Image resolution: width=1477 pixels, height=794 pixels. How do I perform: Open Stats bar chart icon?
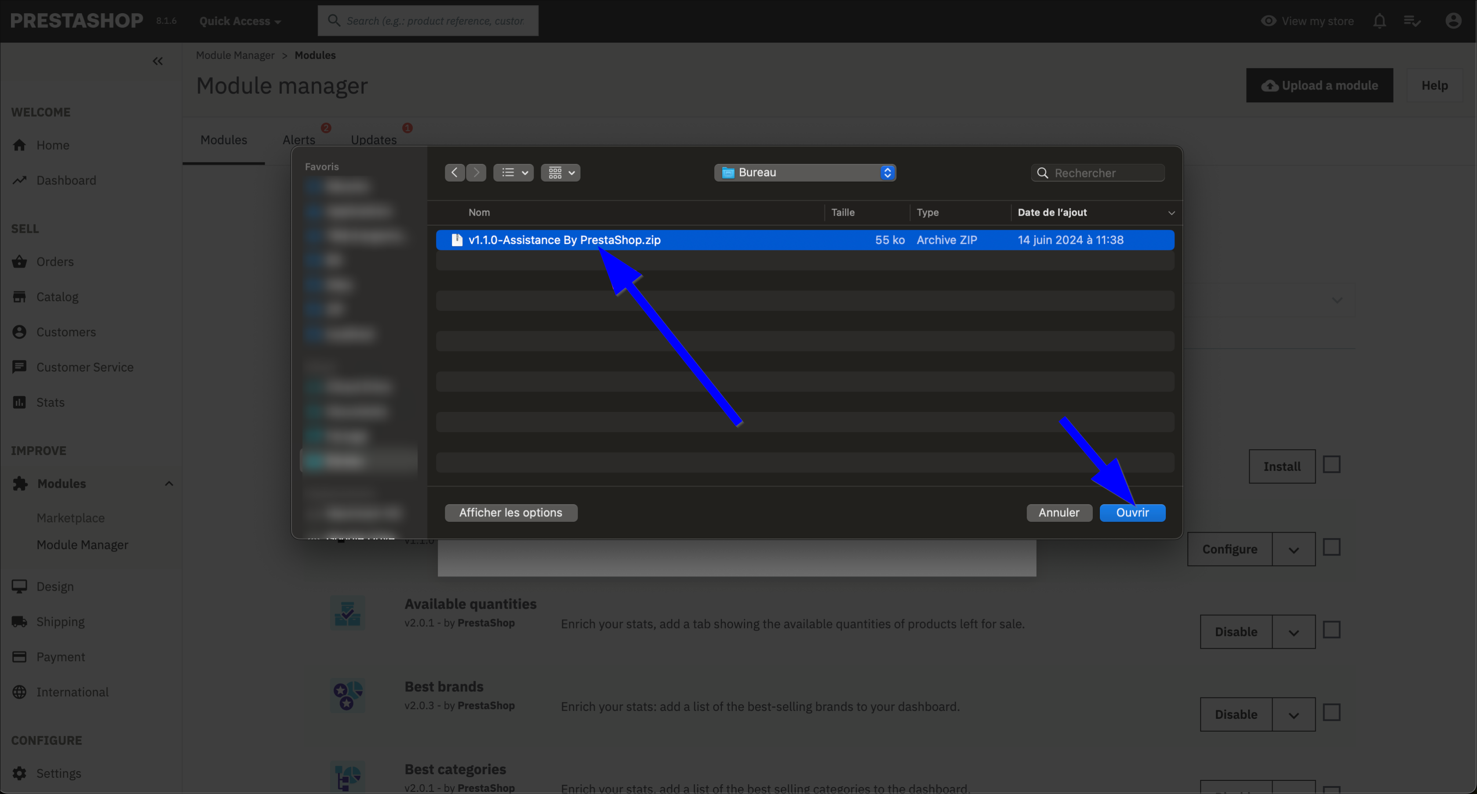[19, 402]
